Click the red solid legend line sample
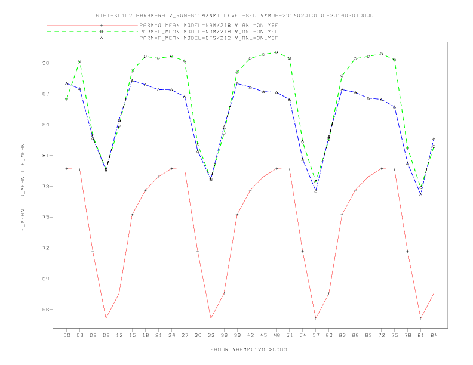The image size is (473, 365). click(x=93, y=25)
